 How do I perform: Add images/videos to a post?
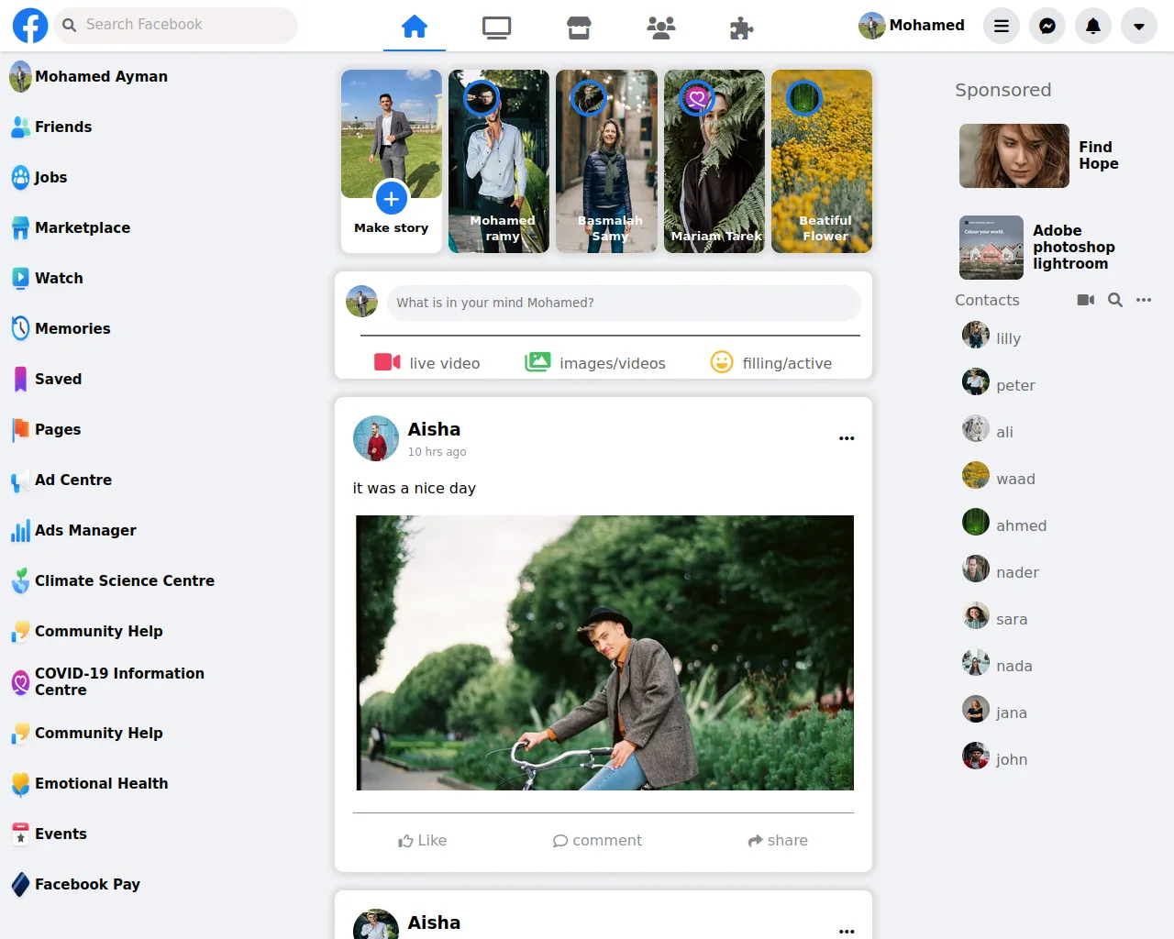click(x=595, y=363)
